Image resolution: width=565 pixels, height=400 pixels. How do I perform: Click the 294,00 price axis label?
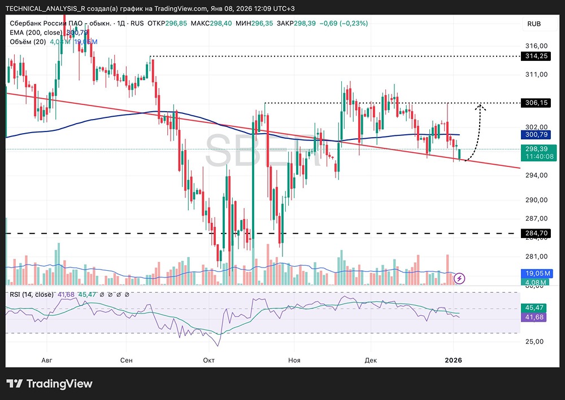click(536, 175)
